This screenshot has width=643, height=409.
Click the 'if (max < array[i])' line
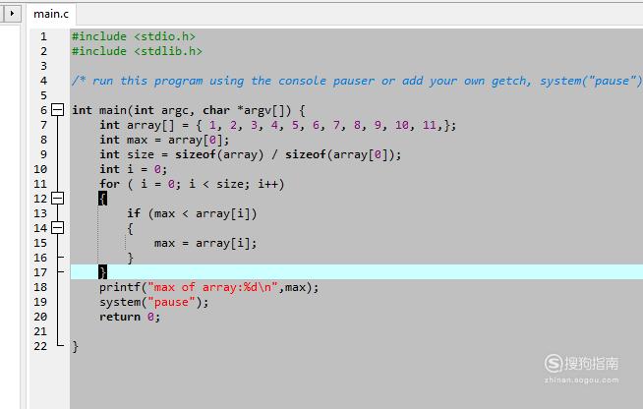click(x=192, y=213)
